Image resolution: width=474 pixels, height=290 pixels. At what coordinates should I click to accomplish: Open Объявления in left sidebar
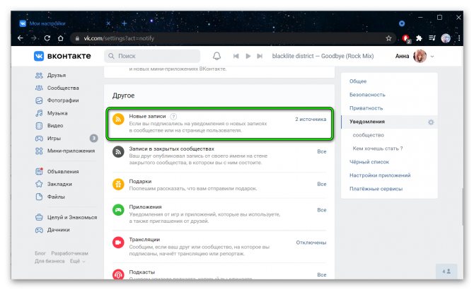point(63,171)
